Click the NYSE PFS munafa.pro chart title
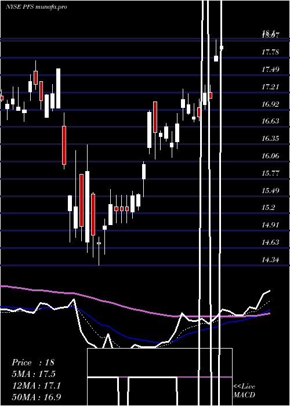Image resolution: width=290 pixels, height=406 pixels. tap(36, 7)
